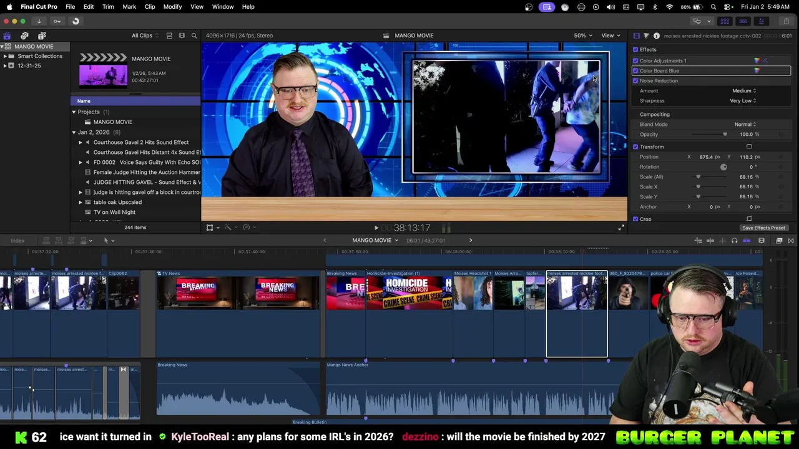Open the Info inspector tab
Screen dimensions: 799x449
656,36
